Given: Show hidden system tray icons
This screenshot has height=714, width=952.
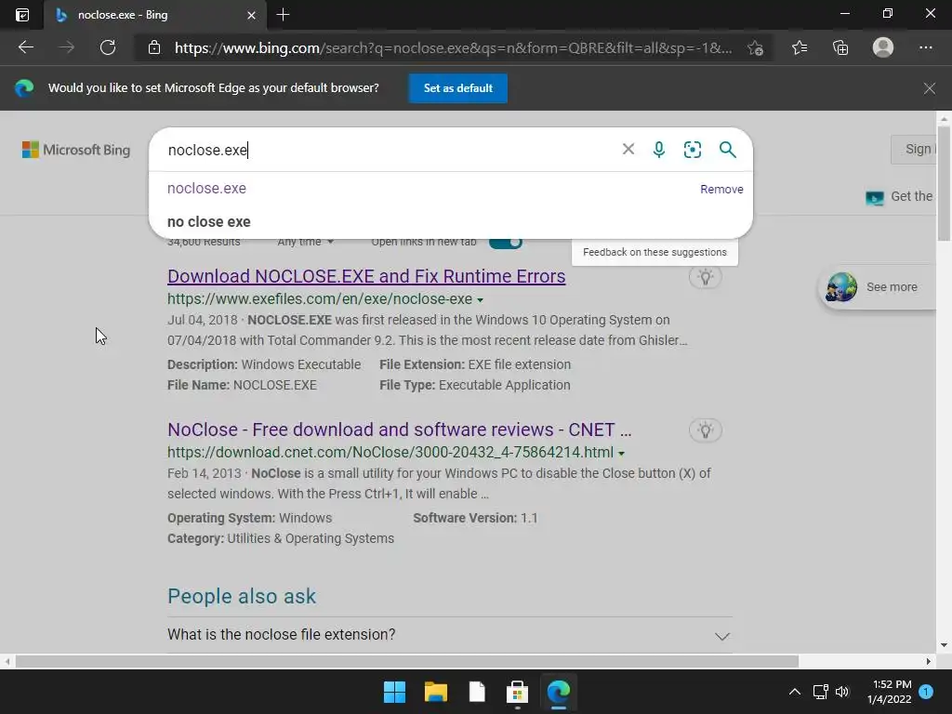Looking at the screenshot, I should click(794, 692).
